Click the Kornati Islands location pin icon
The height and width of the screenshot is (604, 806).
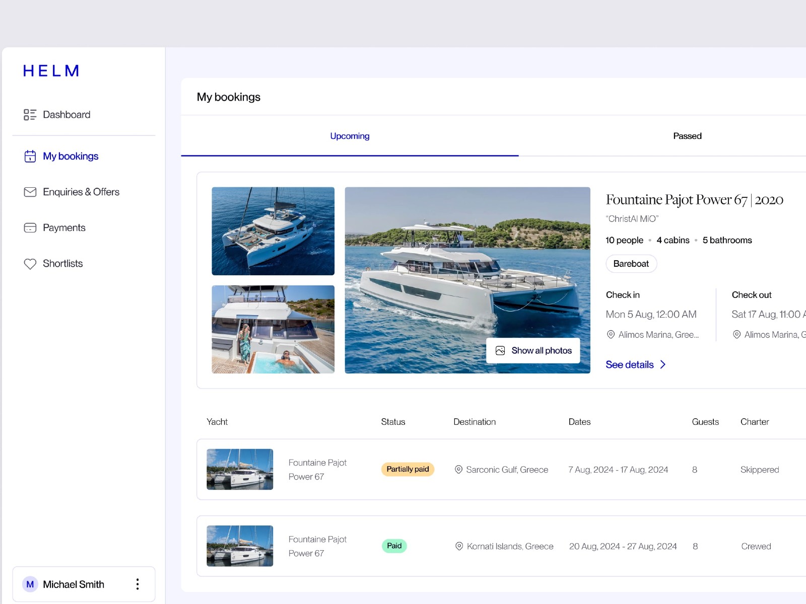[x=459, y=546]
